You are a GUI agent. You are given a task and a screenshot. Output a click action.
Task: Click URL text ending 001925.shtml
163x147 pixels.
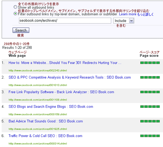(38, 129)
